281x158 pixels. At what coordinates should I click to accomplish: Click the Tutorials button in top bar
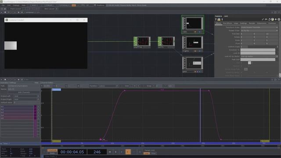[64, 5]
